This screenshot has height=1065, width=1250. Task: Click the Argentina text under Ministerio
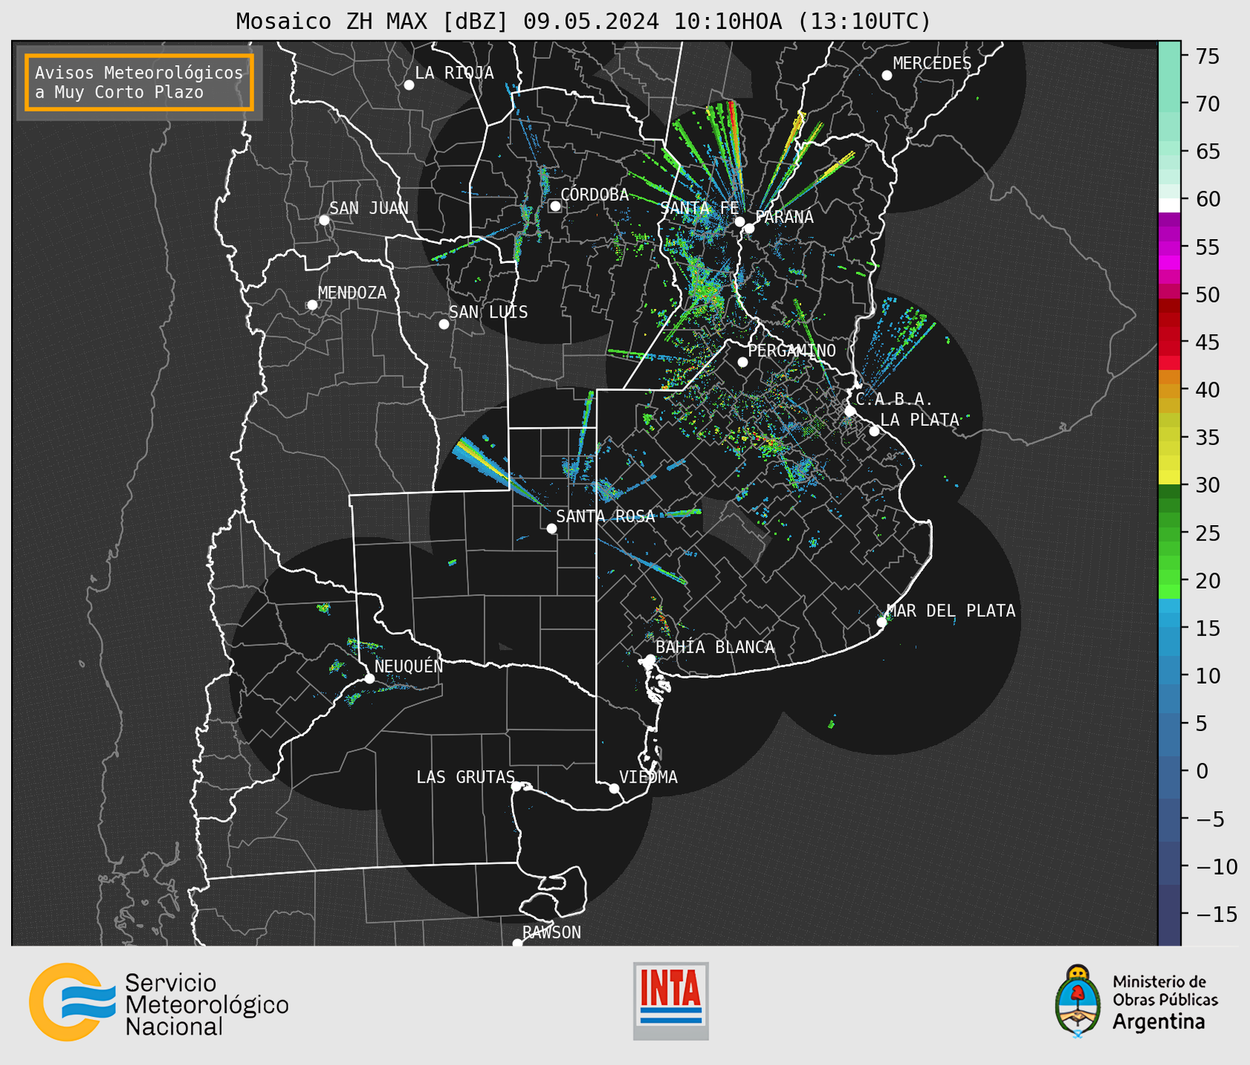point(1159,1022)
